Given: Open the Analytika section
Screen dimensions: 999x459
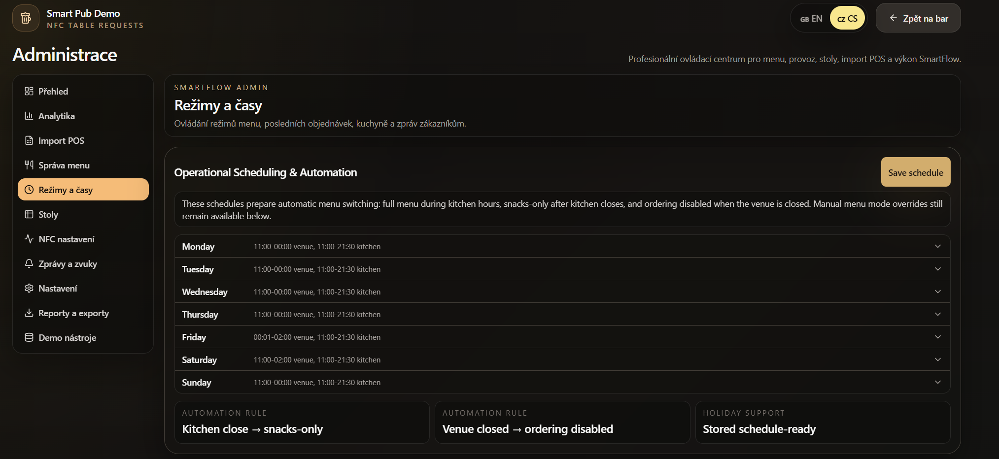Looking at the screenshot, I should tap(83, 116).
